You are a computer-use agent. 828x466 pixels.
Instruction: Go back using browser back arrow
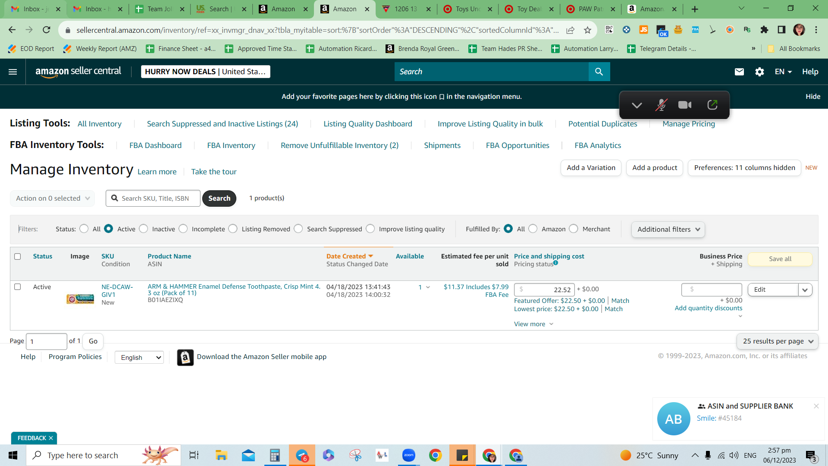click(12, 30)
